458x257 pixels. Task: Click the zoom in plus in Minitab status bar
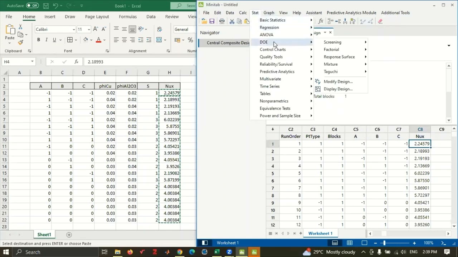(414, 243)
